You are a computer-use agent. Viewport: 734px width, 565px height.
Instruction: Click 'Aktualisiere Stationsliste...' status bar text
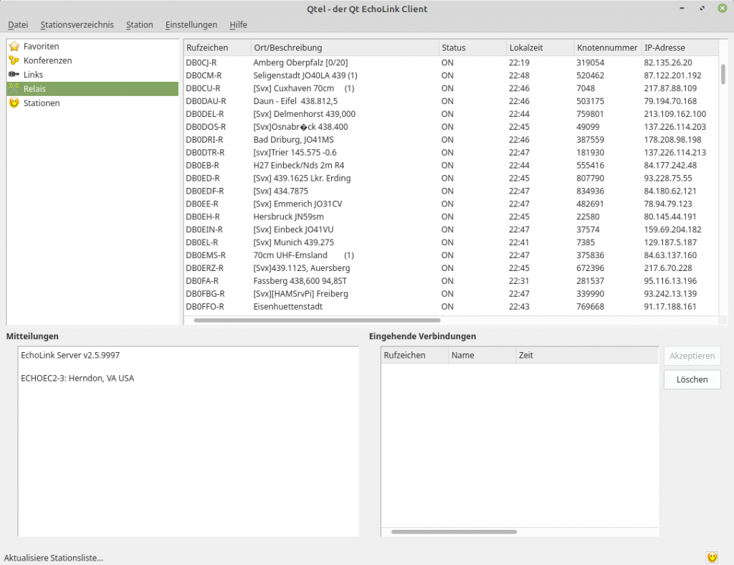[x=53, y=558]
